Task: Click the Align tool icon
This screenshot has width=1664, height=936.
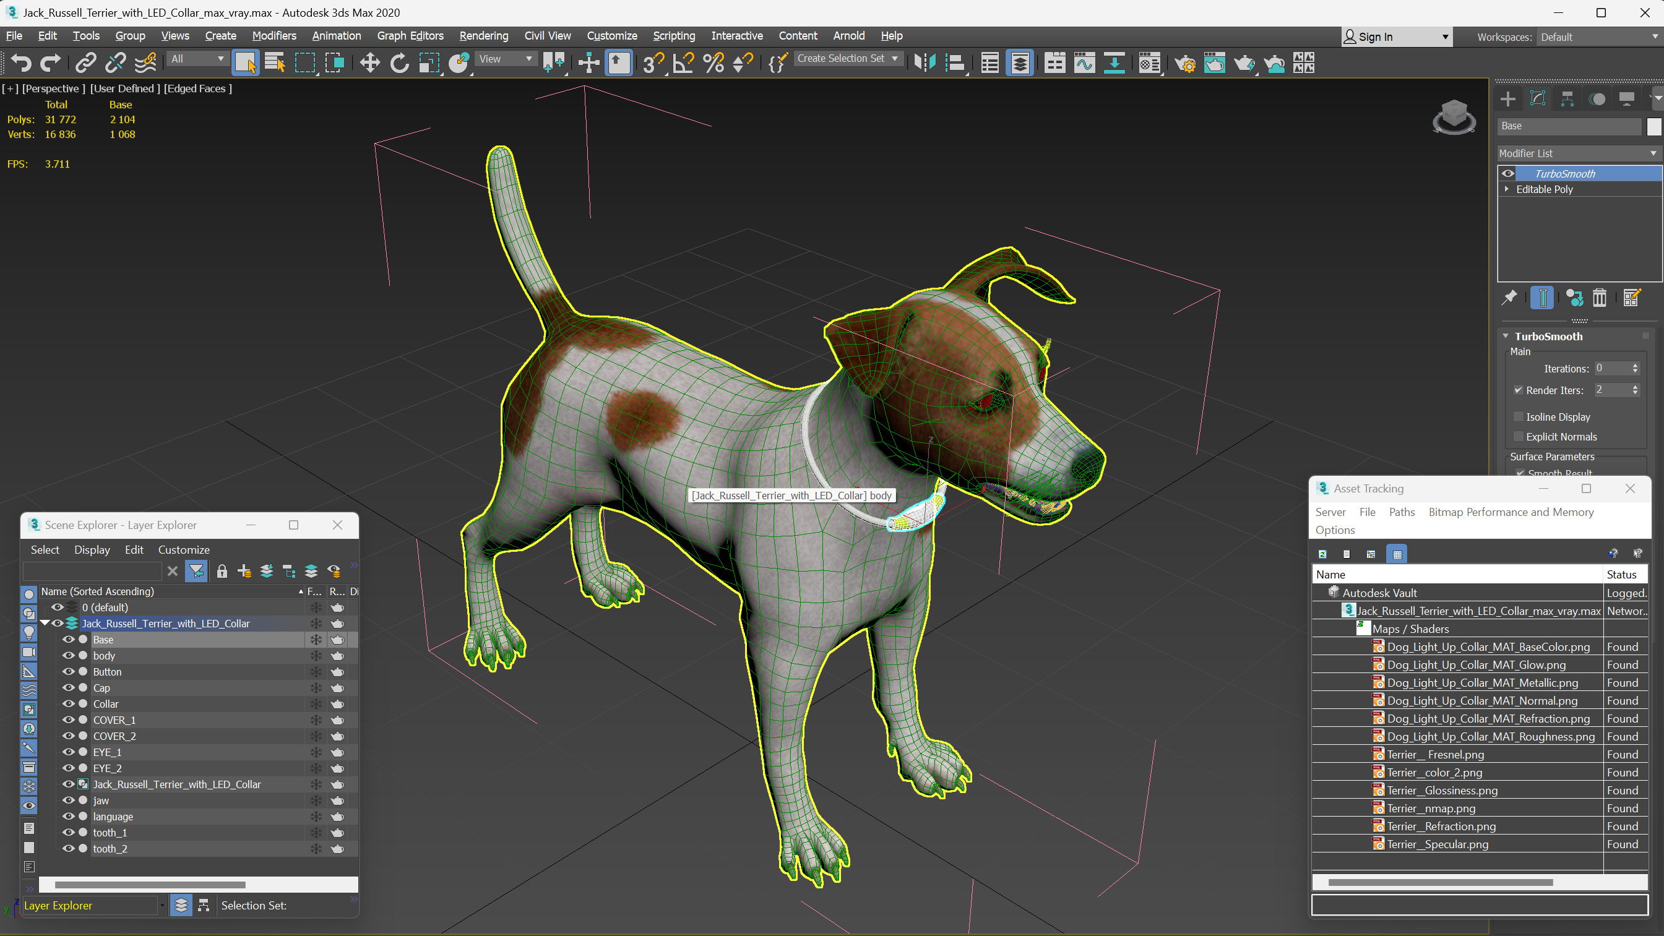Action: point(955,62)
